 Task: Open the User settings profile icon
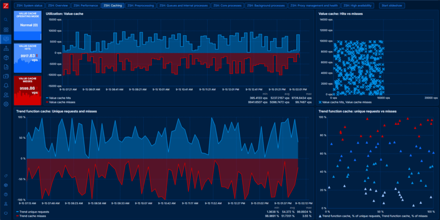tap(6, 204)
